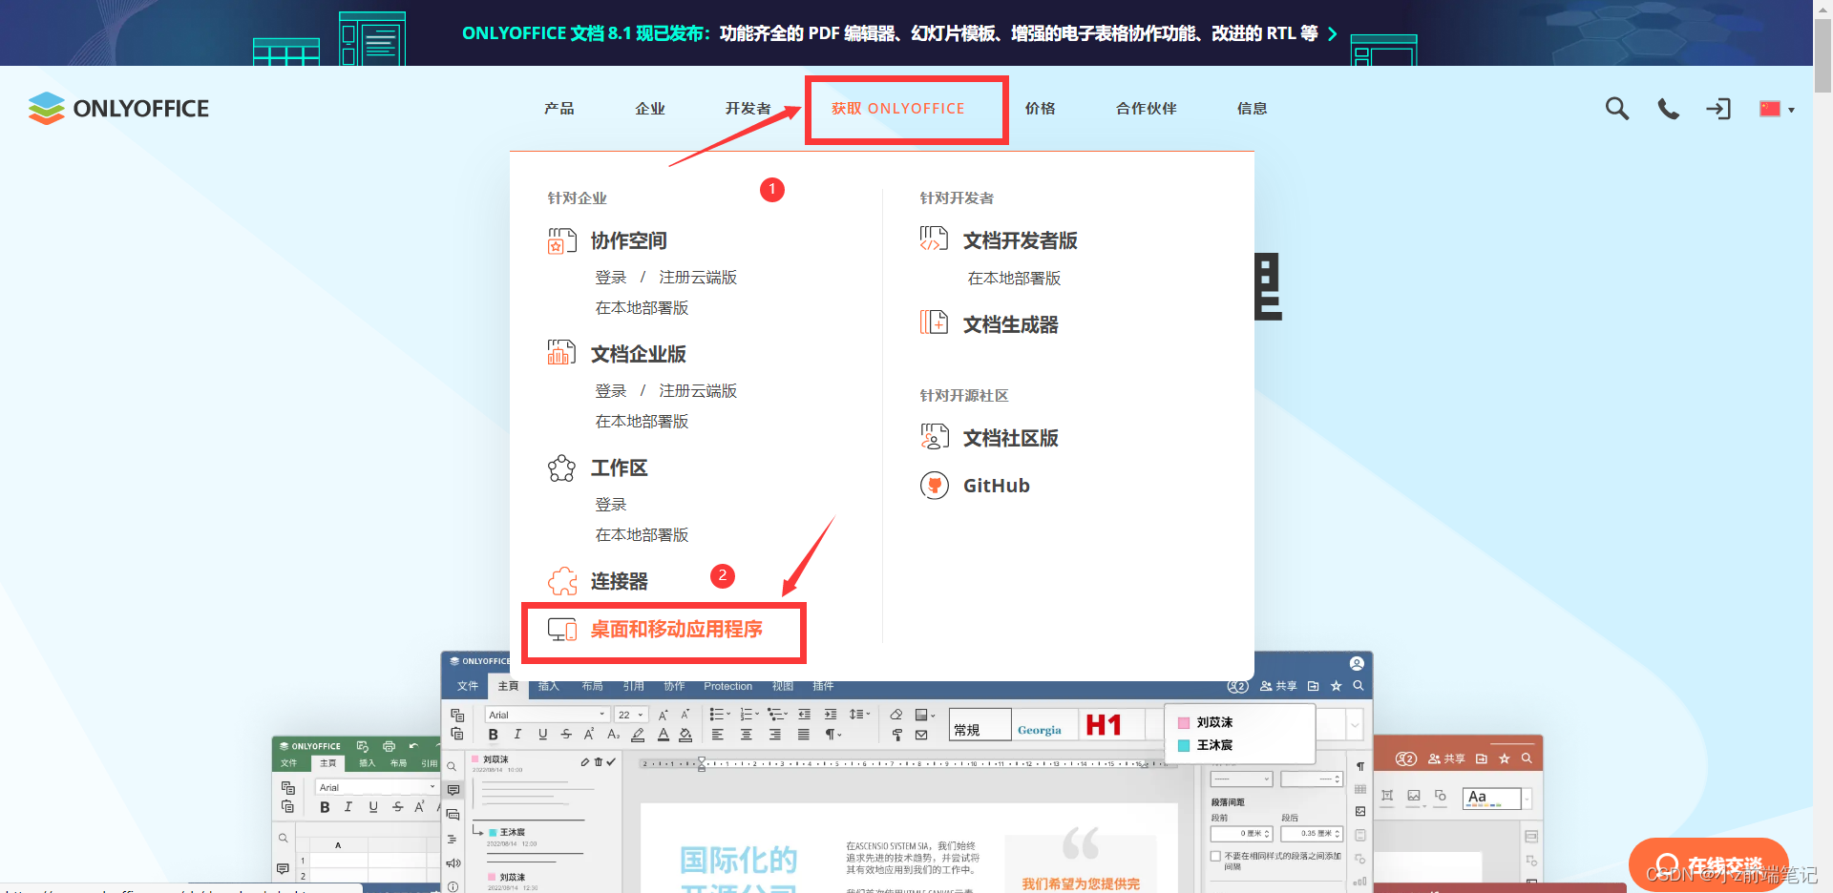This screenshot has height=893, width=1833.
Task: Open the 开发者 menu
Action: 748,109
